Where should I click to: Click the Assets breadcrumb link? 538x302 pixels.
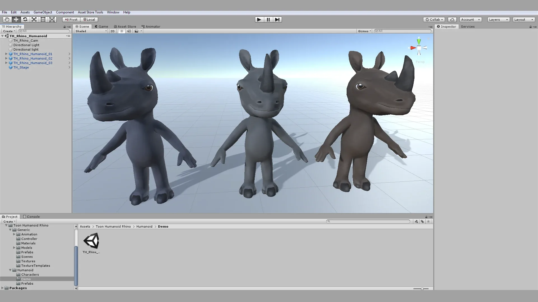point(85,226)
